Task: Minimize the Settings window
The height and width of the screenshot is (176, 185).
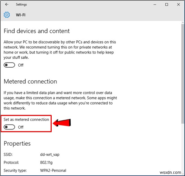Action: point(155,4)
